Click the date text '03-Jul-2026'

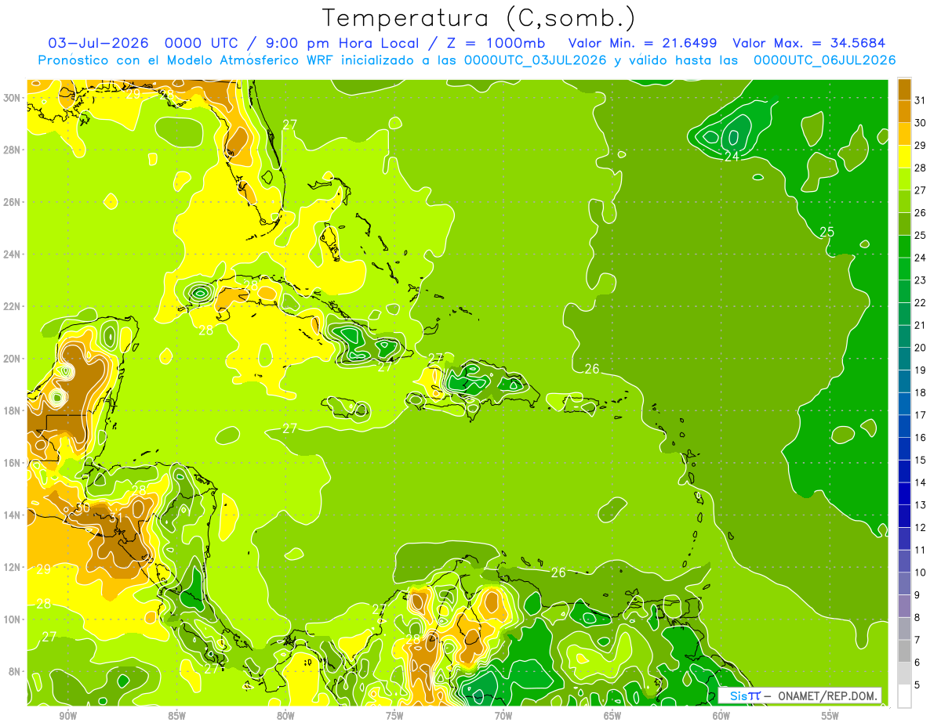[99, 43]
